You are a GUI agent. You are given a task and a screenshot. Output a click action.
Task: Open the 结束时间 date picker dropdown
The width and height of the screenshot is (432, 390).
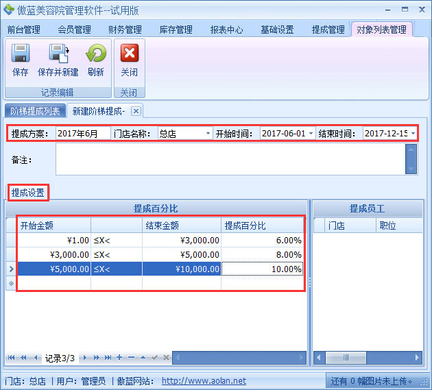(413, 134)
